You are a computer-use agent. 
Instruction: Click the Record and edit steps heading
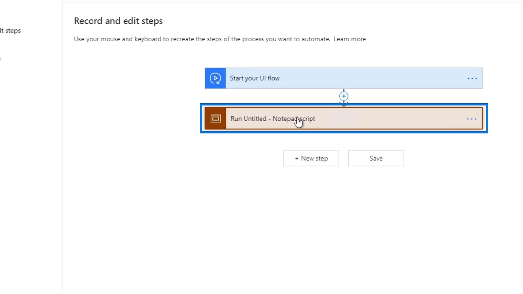pyautogui.click(x=118, y=21)
